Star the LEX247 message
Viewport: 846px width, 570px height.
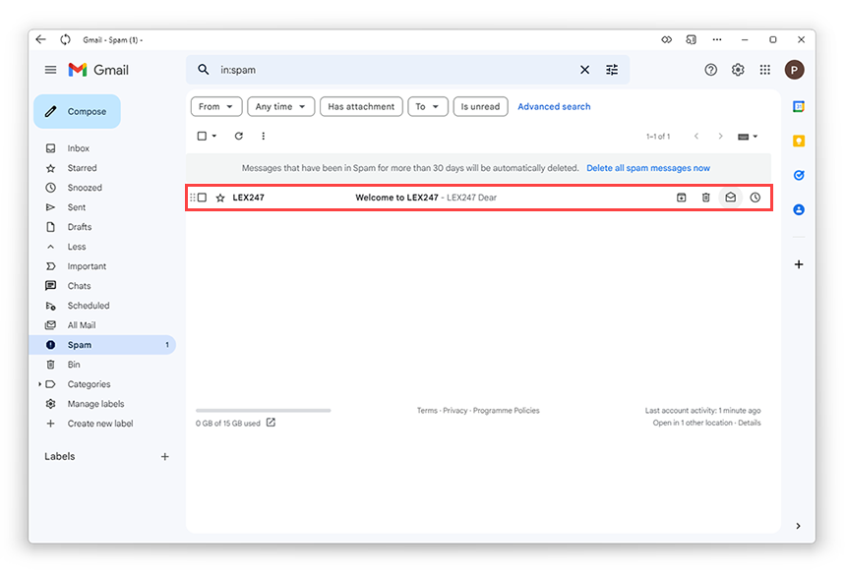[219, 197]
